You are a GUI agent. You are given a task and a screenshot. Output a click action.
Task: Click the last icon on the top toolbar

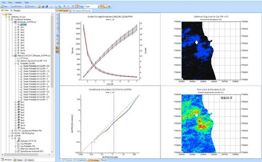coord(109,6)
